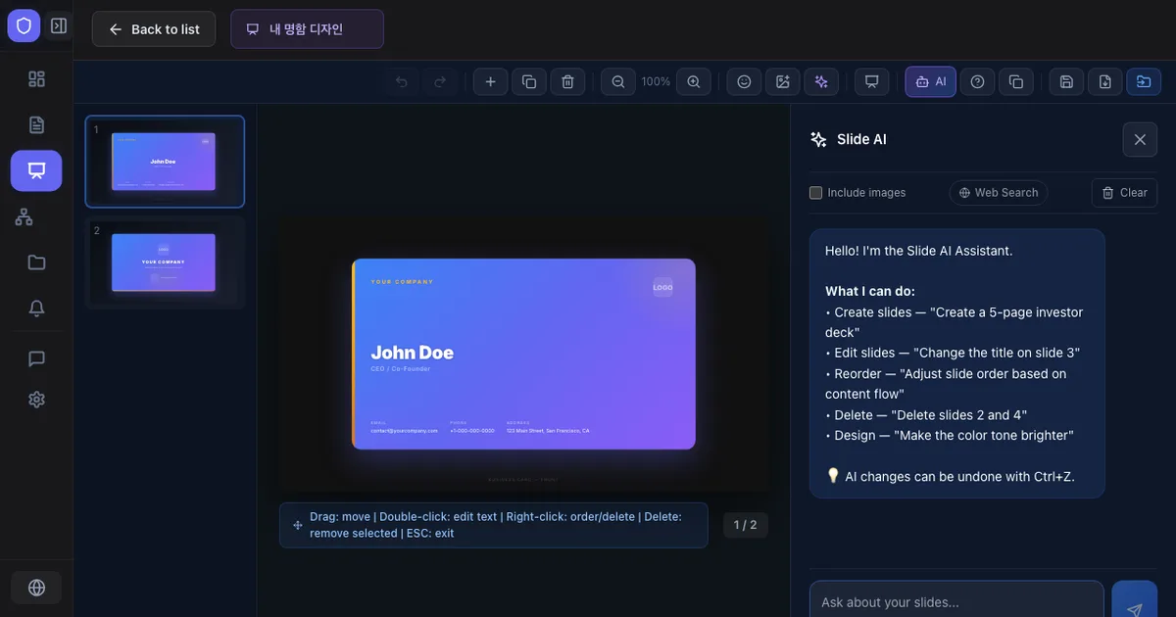Image resolution: width=1176 pixels, height=617 pixels.
Task: Zoom in on the slide canvas
Action: point(694,82)
